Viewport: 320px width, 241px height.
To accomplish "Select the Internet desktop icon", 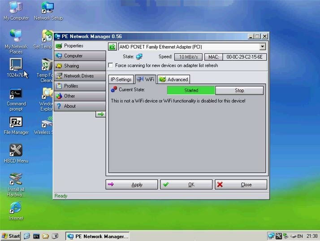I will 16,211.
